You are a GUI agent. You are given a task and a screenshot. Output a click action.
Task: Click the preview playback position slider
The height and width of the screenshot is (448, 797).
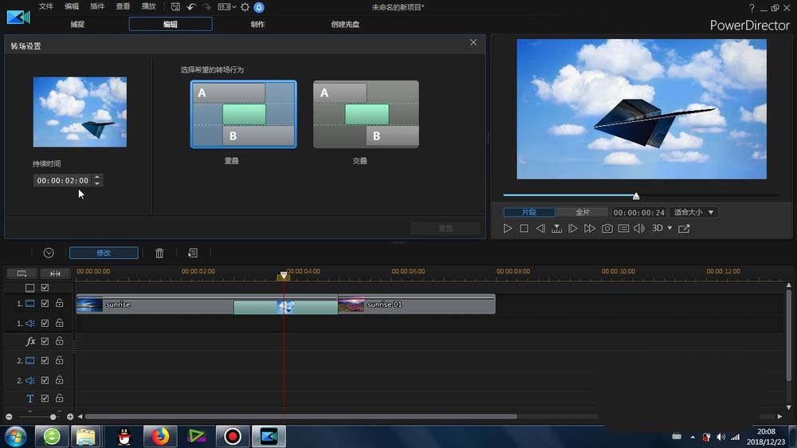pos(636,195)
